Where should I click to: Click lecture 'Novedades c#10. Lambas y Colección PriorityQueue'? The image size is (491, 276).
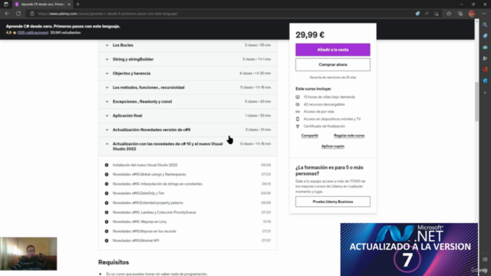click(x=154, y=212)
